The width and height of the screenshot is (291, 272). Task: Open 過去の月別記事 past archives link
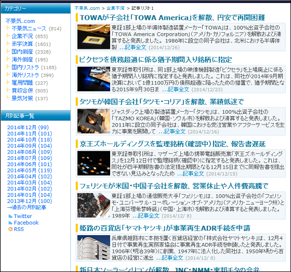pyautogui.click(x=27, y=207)
